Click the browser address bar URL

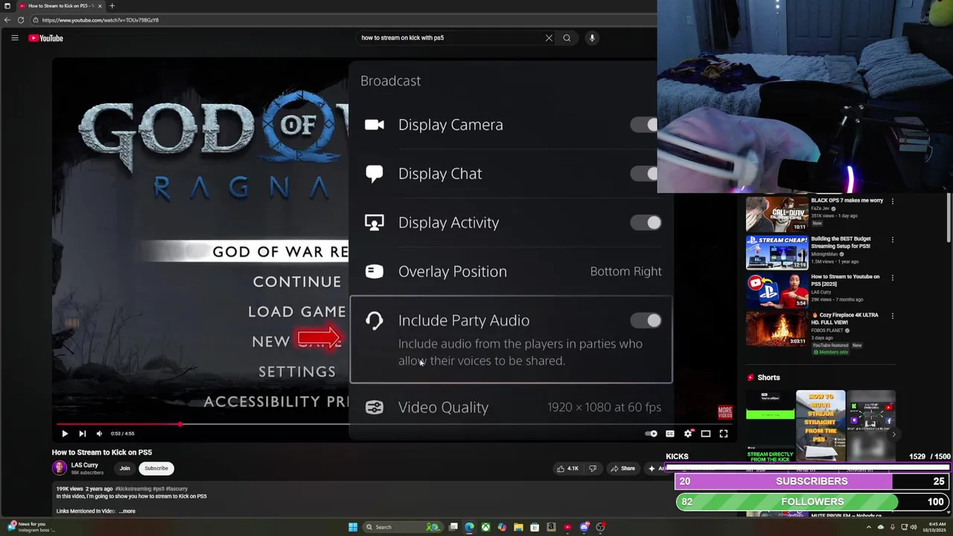pyautogui.click(x=101, y=20)
